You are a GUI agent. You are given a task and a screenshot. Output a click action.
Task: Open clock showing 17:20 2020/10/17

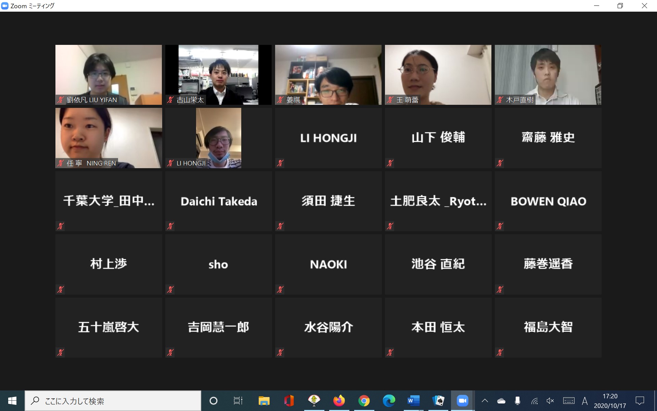(x=610, y=401)
